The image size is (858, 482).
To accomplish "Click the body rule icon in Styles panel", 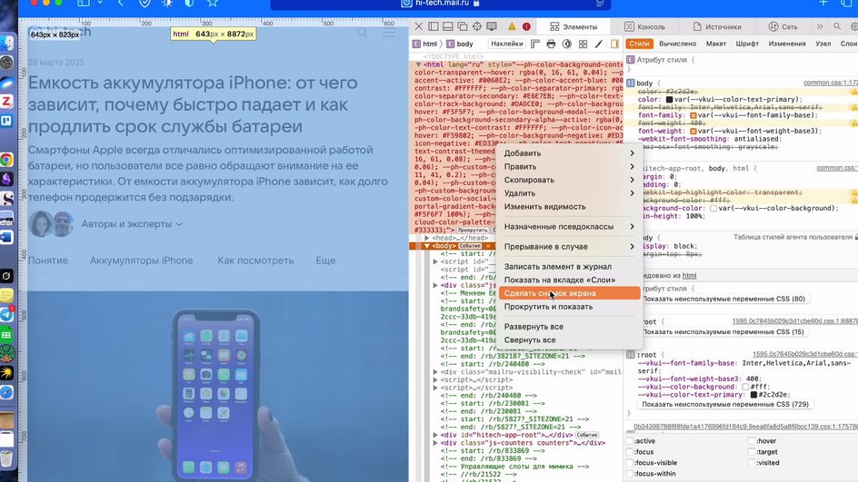I will [x=631, y=84].
